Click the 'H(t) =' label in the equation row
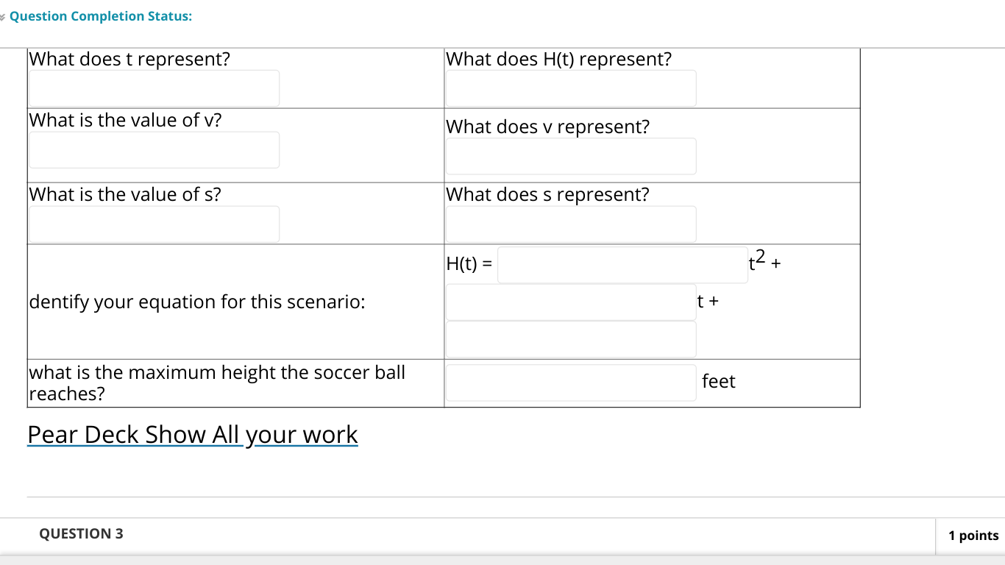This screenshot has width=1005, height=565. pos(470,263)
